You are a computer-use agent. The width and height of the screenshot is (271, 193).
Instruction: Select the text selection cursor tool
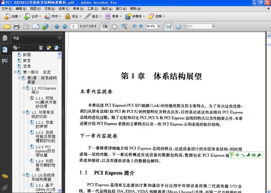[105, 27]
